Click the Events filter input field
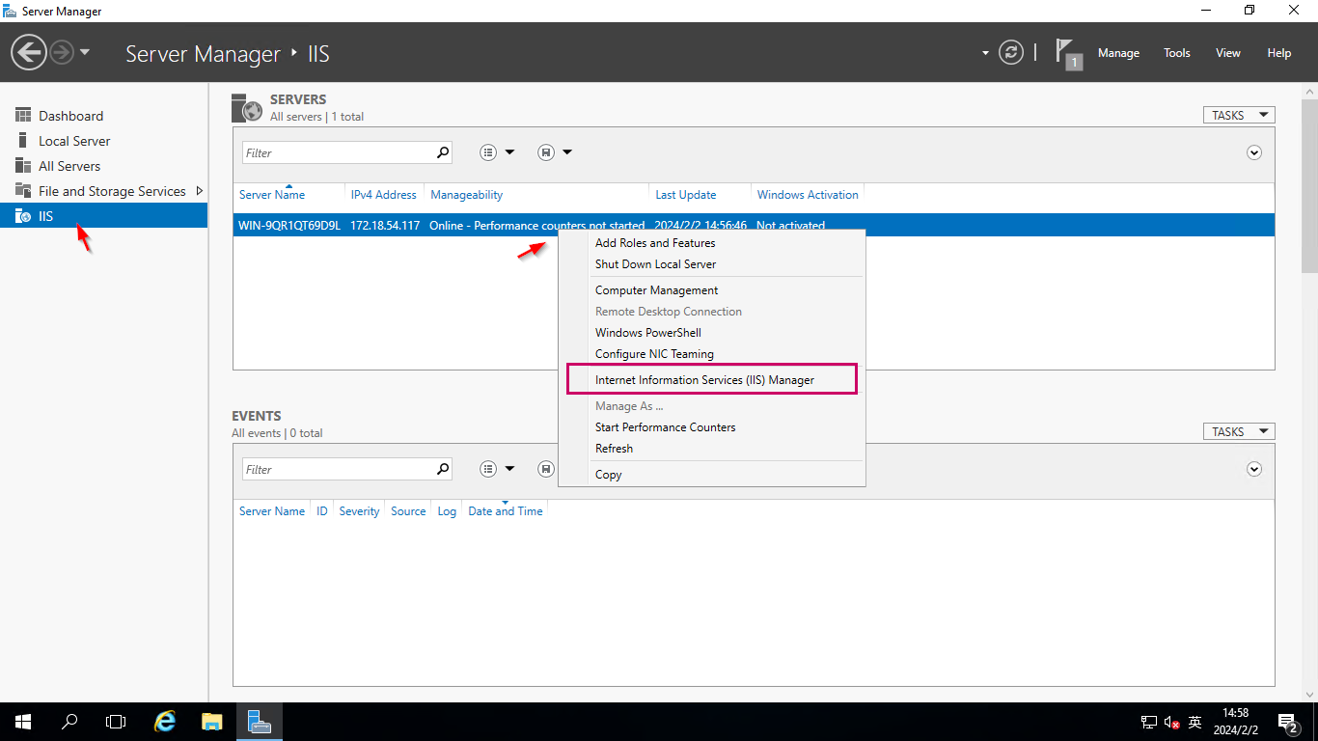 (337, 469)
